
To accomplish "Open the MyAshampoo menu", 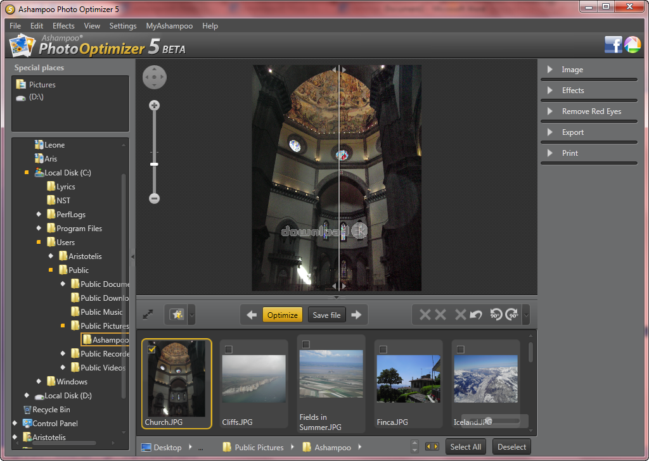I will 169,25.
